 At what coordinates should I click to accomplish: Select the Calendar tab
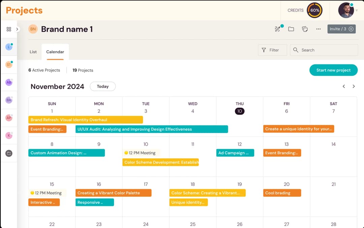click(x=55, y=52)
